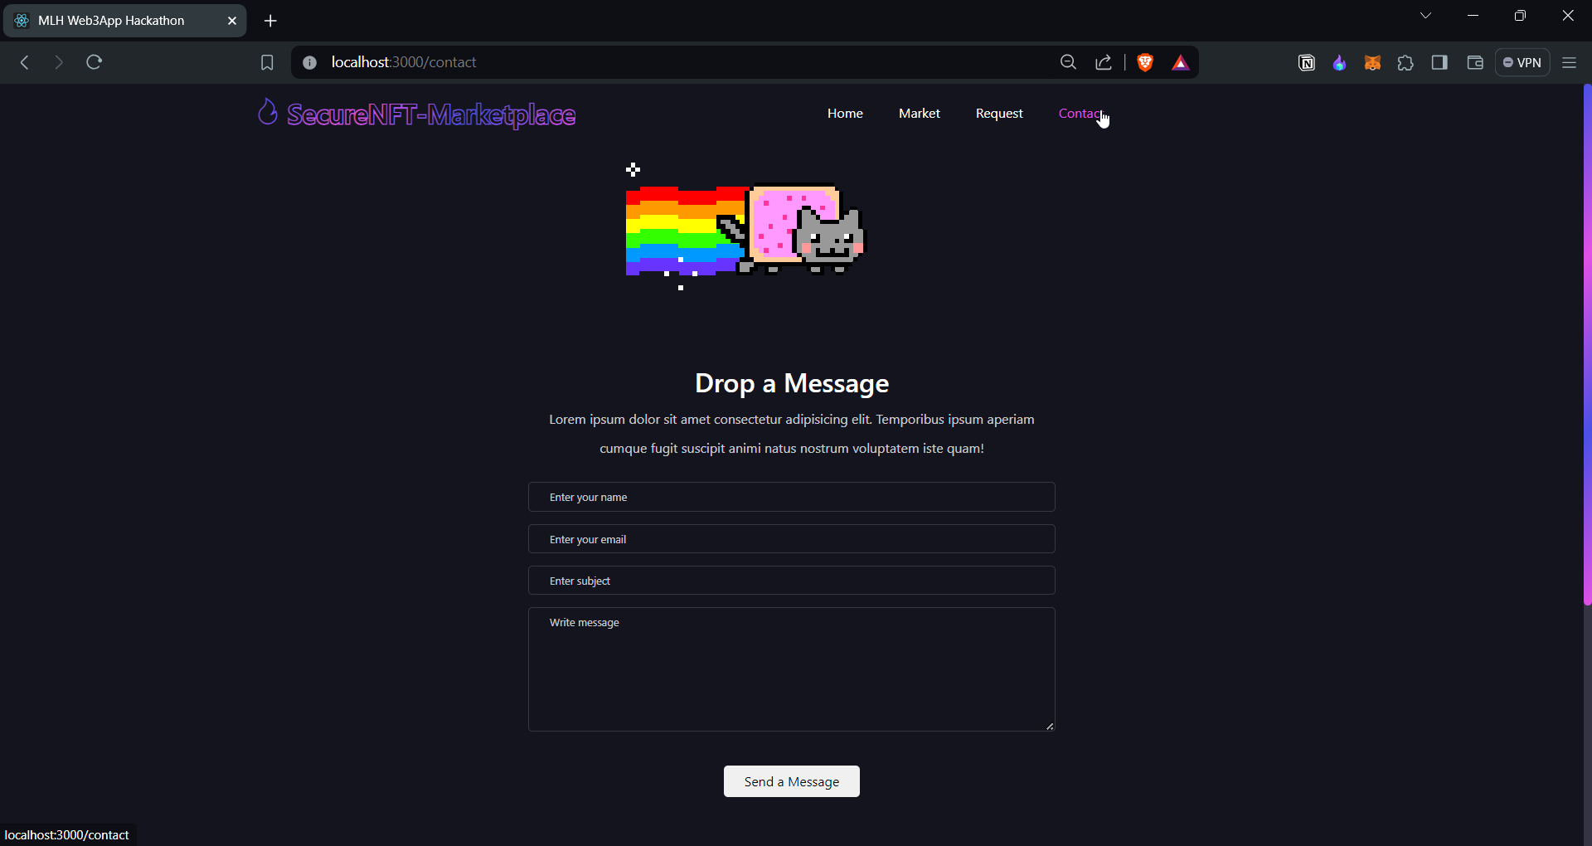This screenshot has width=1592, height=846.
Task: Click the SecureNFT-Marketplace logo link
Action: [416, 114]
